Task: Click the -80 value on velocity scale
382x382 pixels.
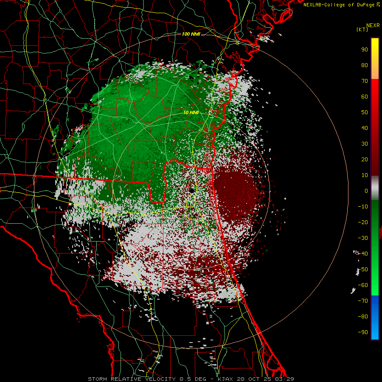Action: (363, 317)
